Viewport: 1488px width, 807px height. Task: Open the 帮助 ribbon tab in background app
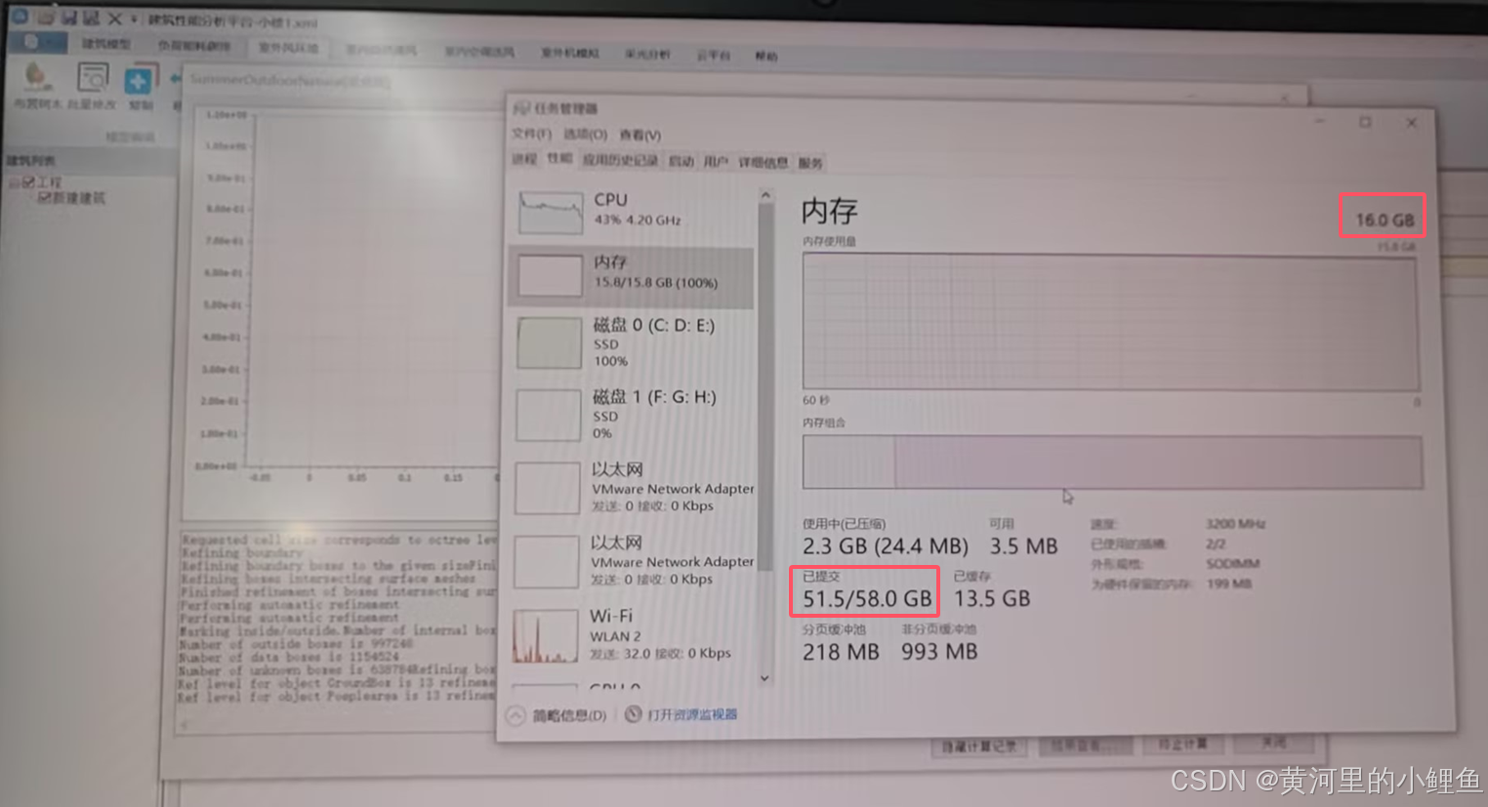[766, 57]
